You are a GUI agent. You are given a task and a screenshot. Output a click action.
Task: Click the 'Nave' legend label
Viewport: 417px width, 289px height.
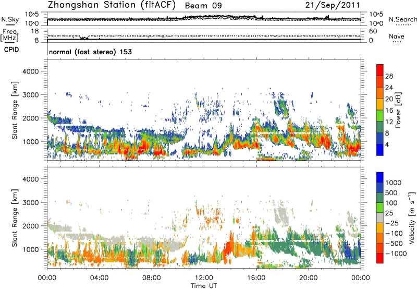pos(396,36)
